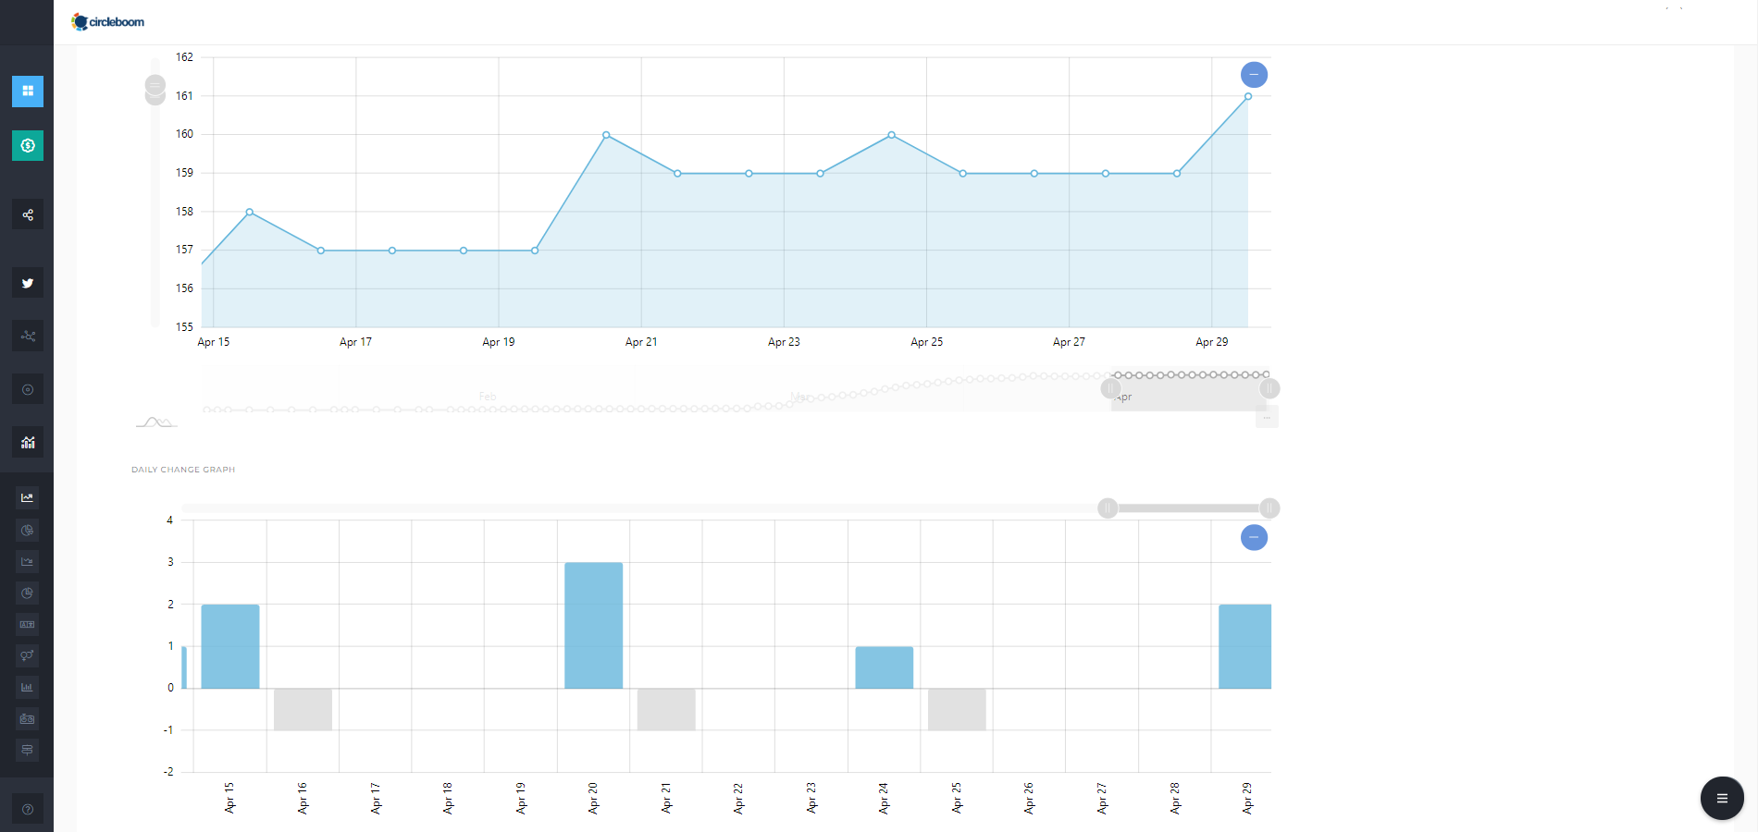
Task: Click blue zoom-out button on daily change graph
Action: (1254, 537)
